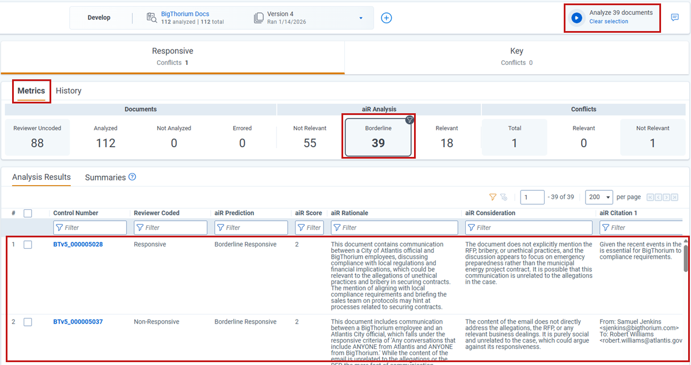Click the Summaries help question icon
Image resolution: width=691 pixels, height=365 pixels.
132,177
